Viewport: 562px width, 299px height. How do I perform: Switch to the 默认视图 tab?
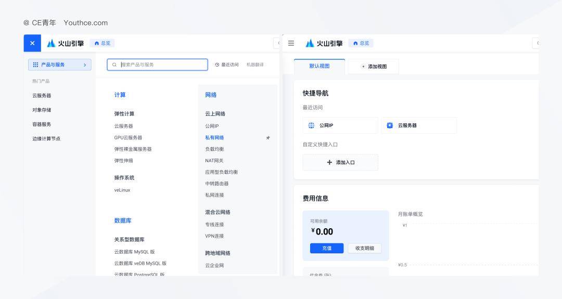point(320,66)
